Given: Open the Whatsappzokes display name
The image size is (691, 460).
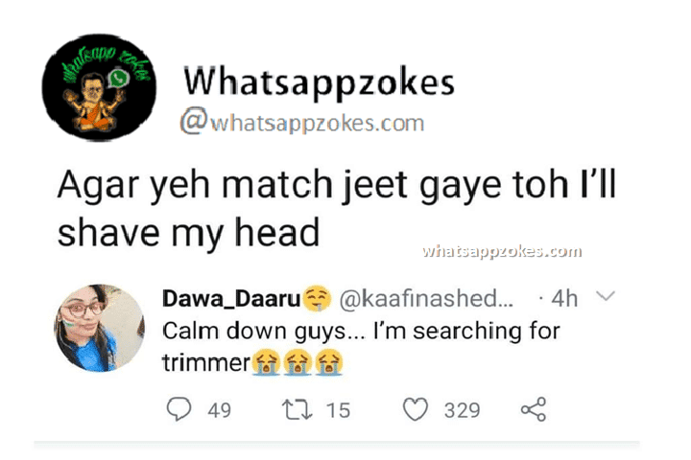Looking at the screenshot, I should click(319, 82).
